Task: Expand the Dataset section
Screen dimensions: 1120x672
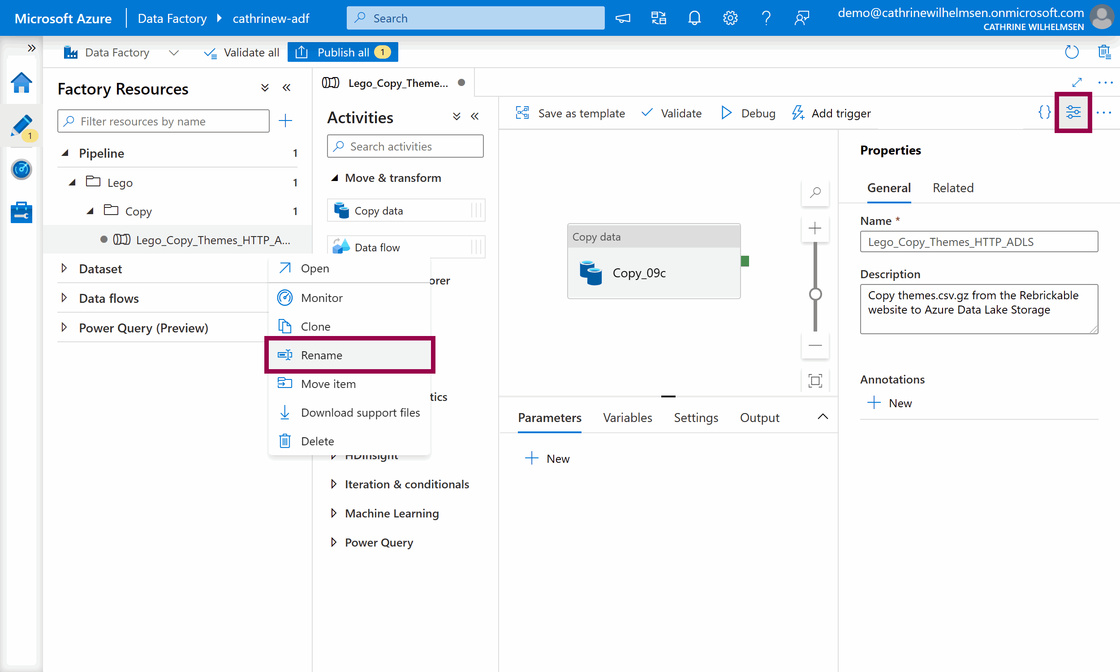Action: click(64, 268)
